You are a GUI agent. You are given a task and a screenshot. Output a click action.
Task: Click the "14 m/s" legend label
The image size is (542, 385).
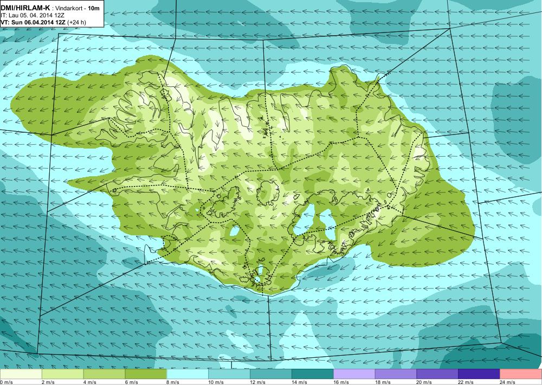pos(299,382)
